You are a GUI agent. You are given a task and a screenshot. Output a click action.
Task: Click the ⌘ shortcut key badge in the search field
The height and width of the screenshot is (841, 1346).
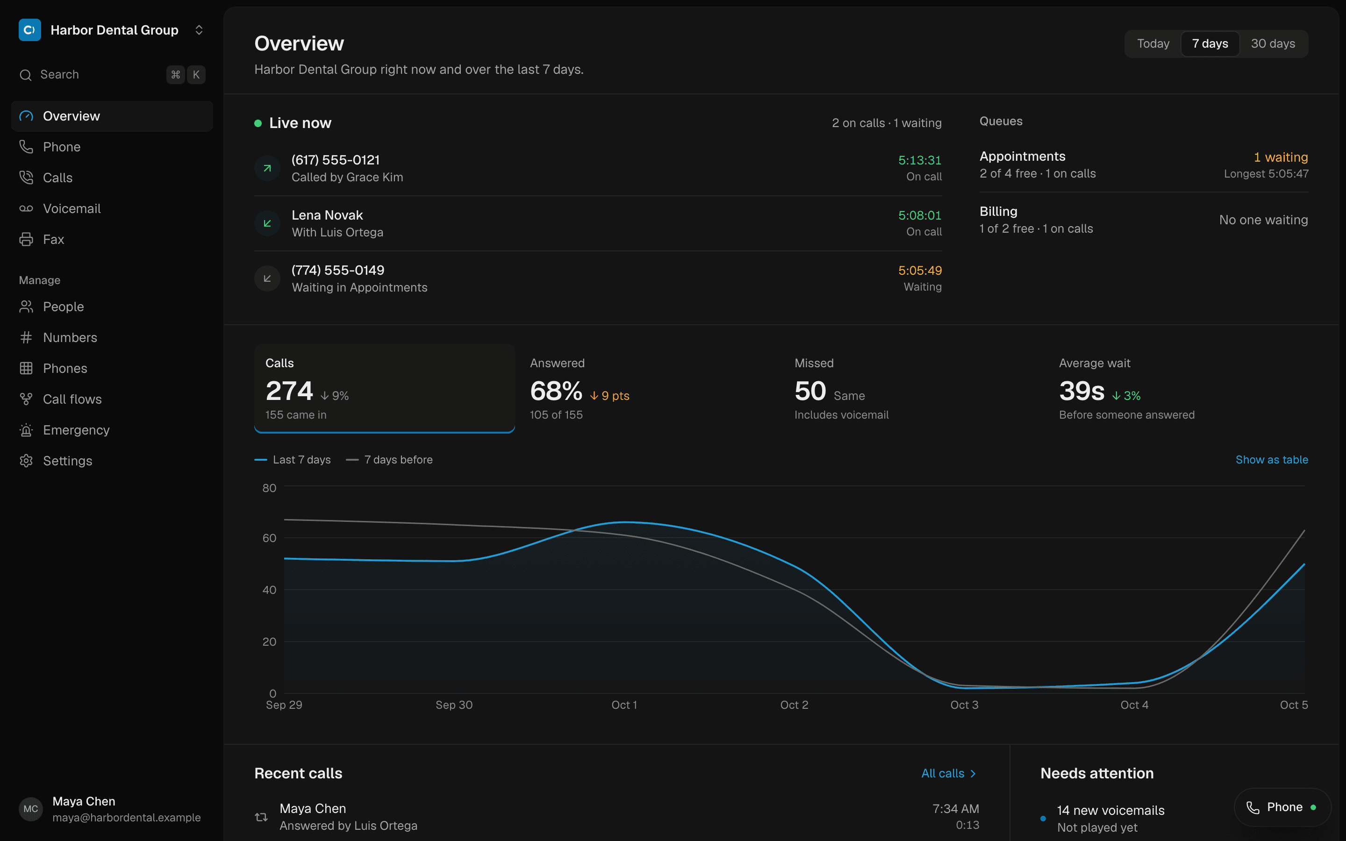click(176, 75)
